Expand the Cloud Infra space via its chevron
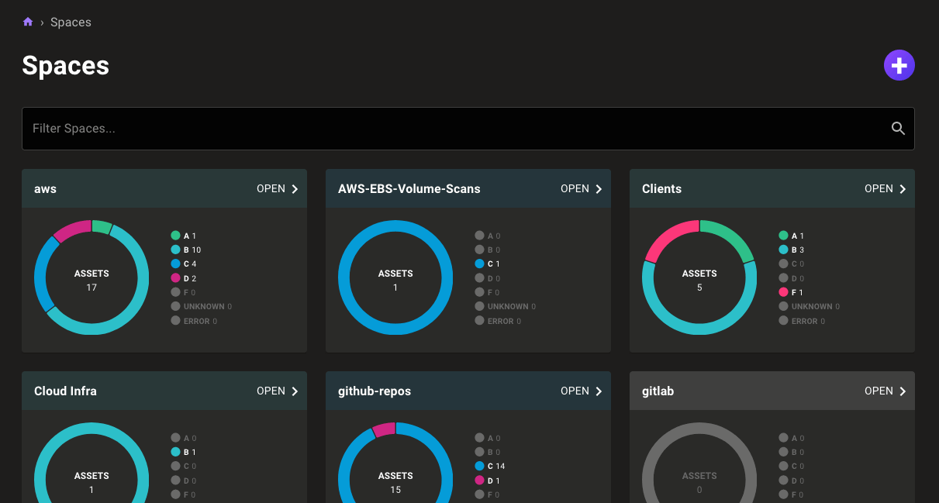939x503 pixels. 295,391
